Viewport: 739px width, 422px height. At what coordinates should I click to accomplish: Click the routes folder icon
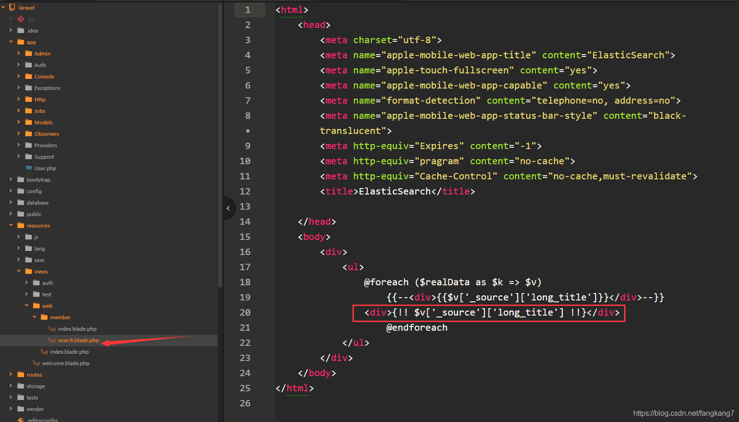[21, 374]
